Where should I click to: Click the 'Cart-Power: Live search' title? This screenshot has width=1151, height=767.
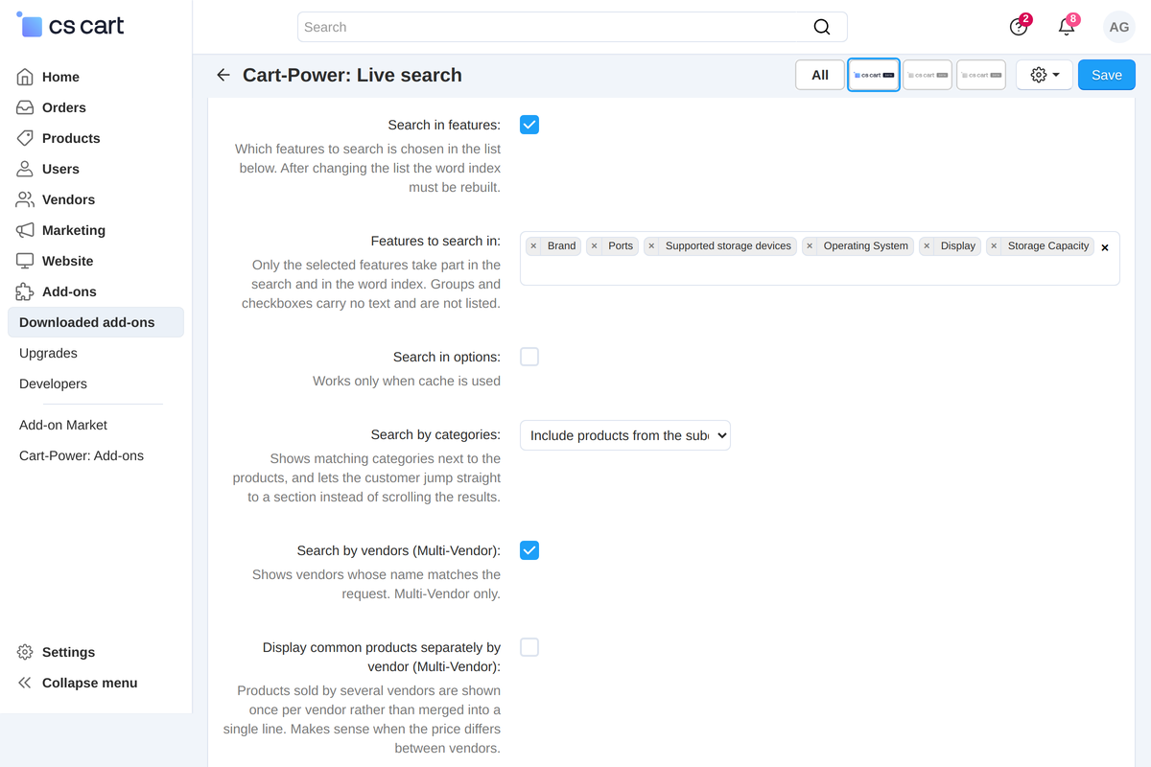[352, 75]
